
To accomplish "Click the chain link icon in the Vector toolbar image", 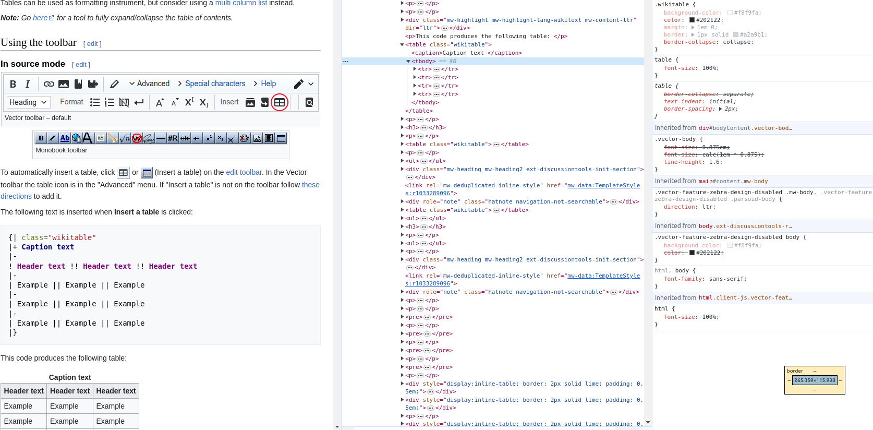I will click(49, 84).
